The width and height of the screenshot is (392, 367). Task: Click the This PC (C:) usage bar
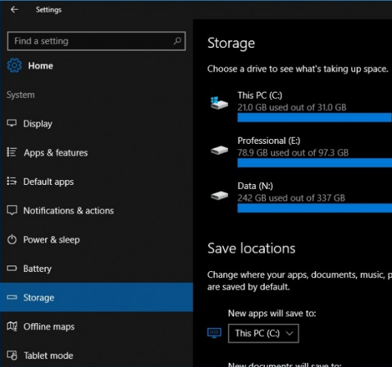pos(314,117)
